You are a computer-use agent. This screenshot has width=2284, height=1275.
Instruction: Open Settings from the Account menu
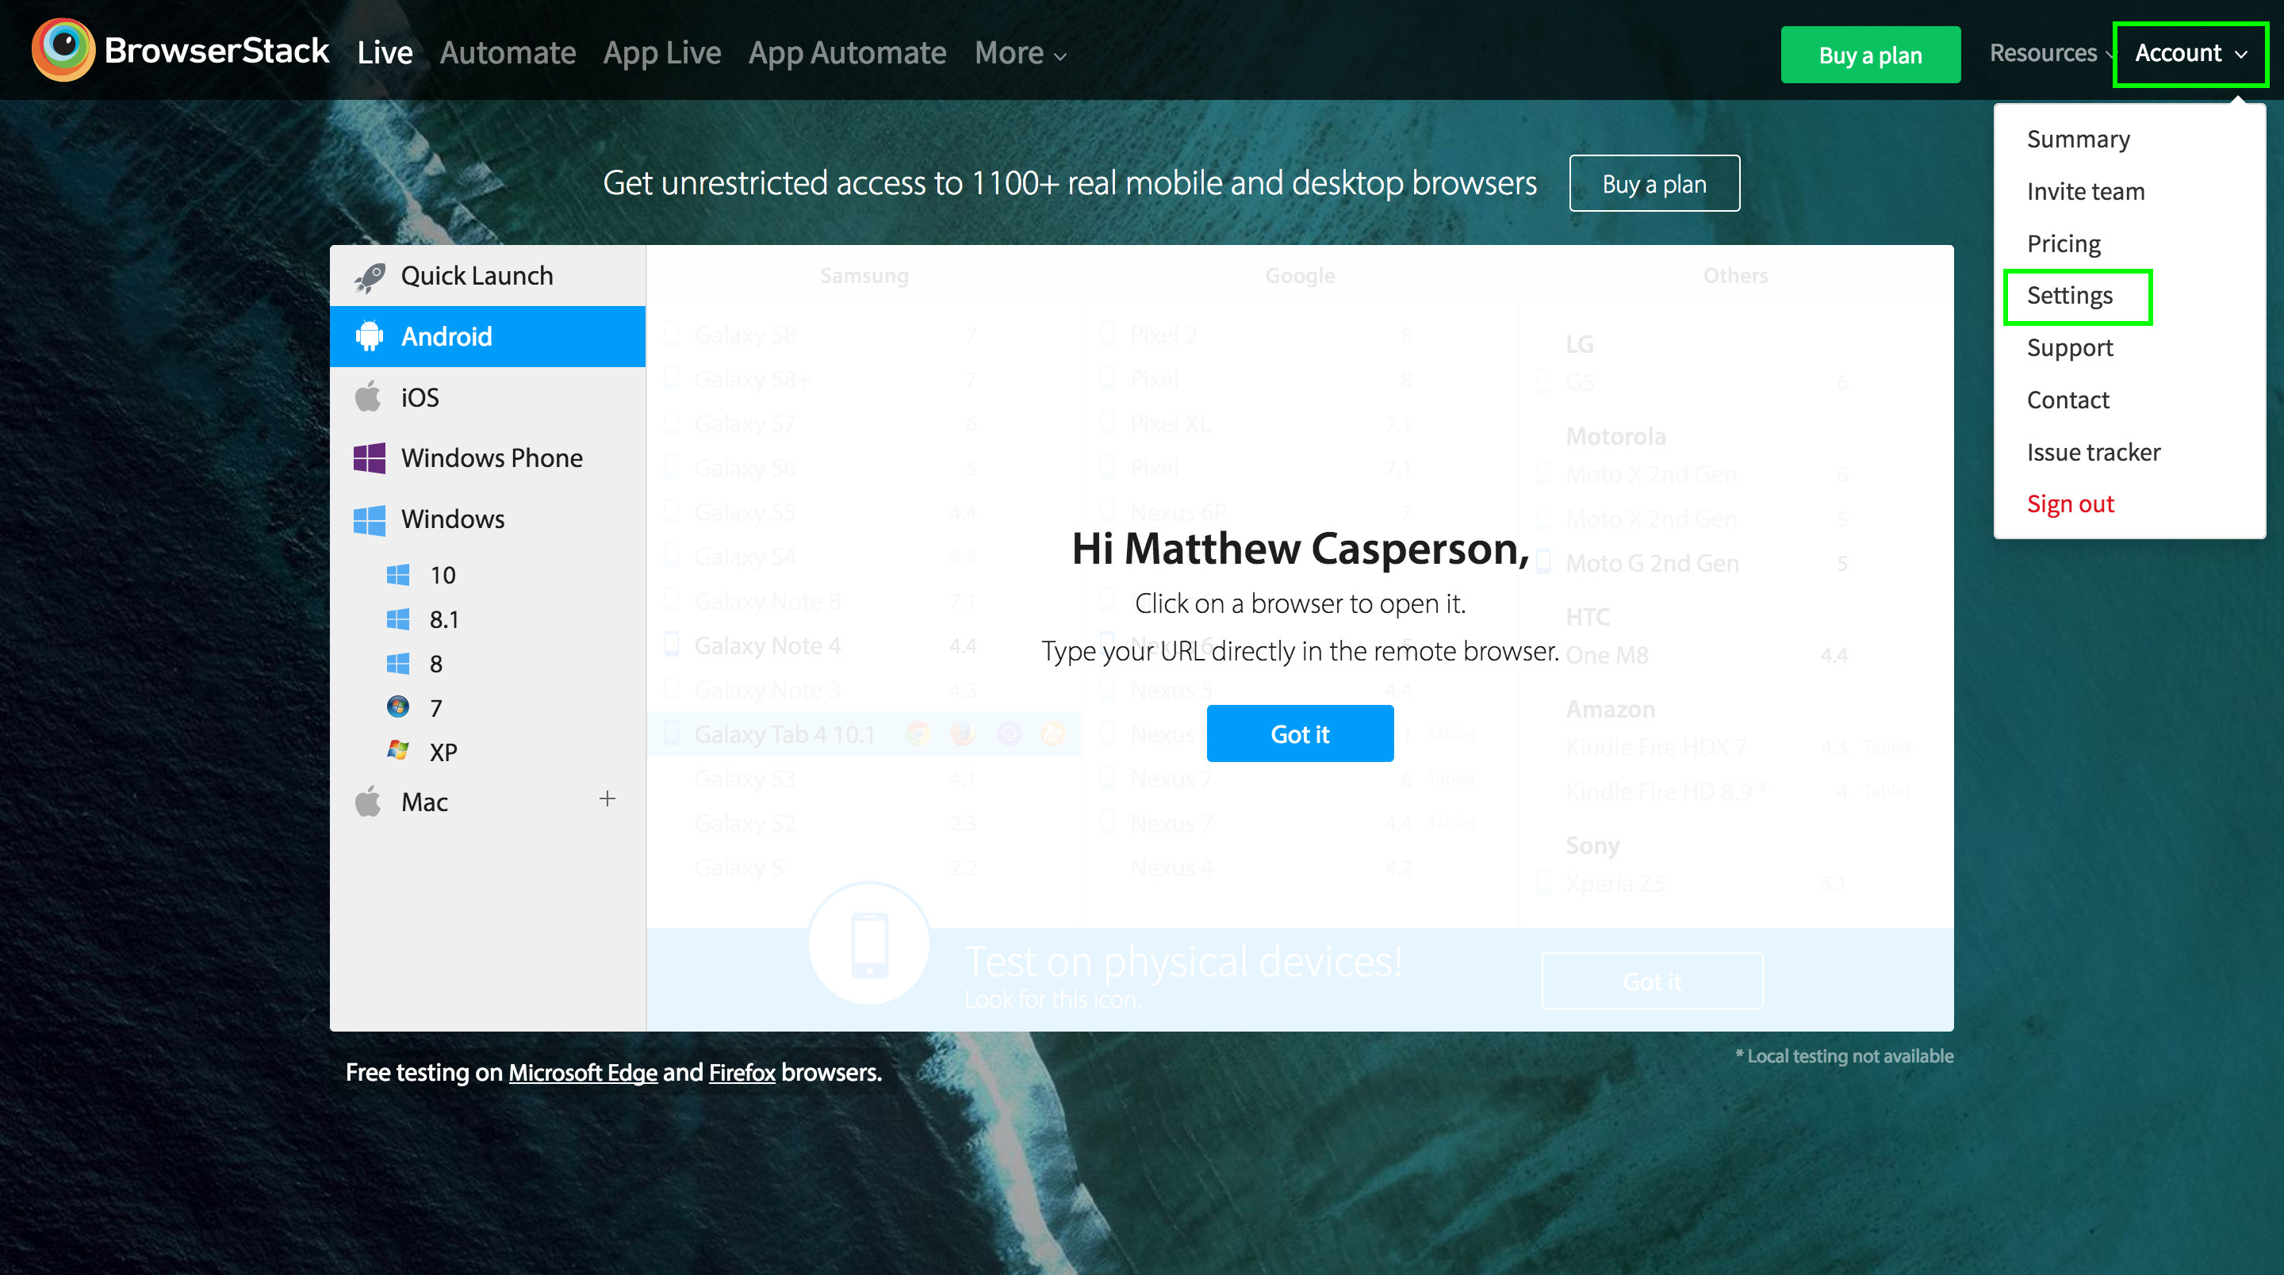pos(2069,295)
